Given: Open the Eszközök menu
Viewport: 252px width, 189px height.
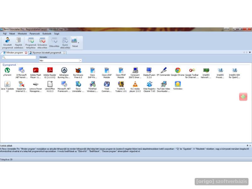Looking at the screenshot, I should pyautogui.click(x=47, y=34).
